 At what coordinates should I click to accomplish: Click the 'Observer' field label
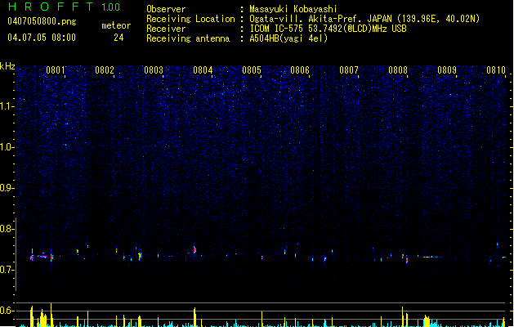[166, 9]
